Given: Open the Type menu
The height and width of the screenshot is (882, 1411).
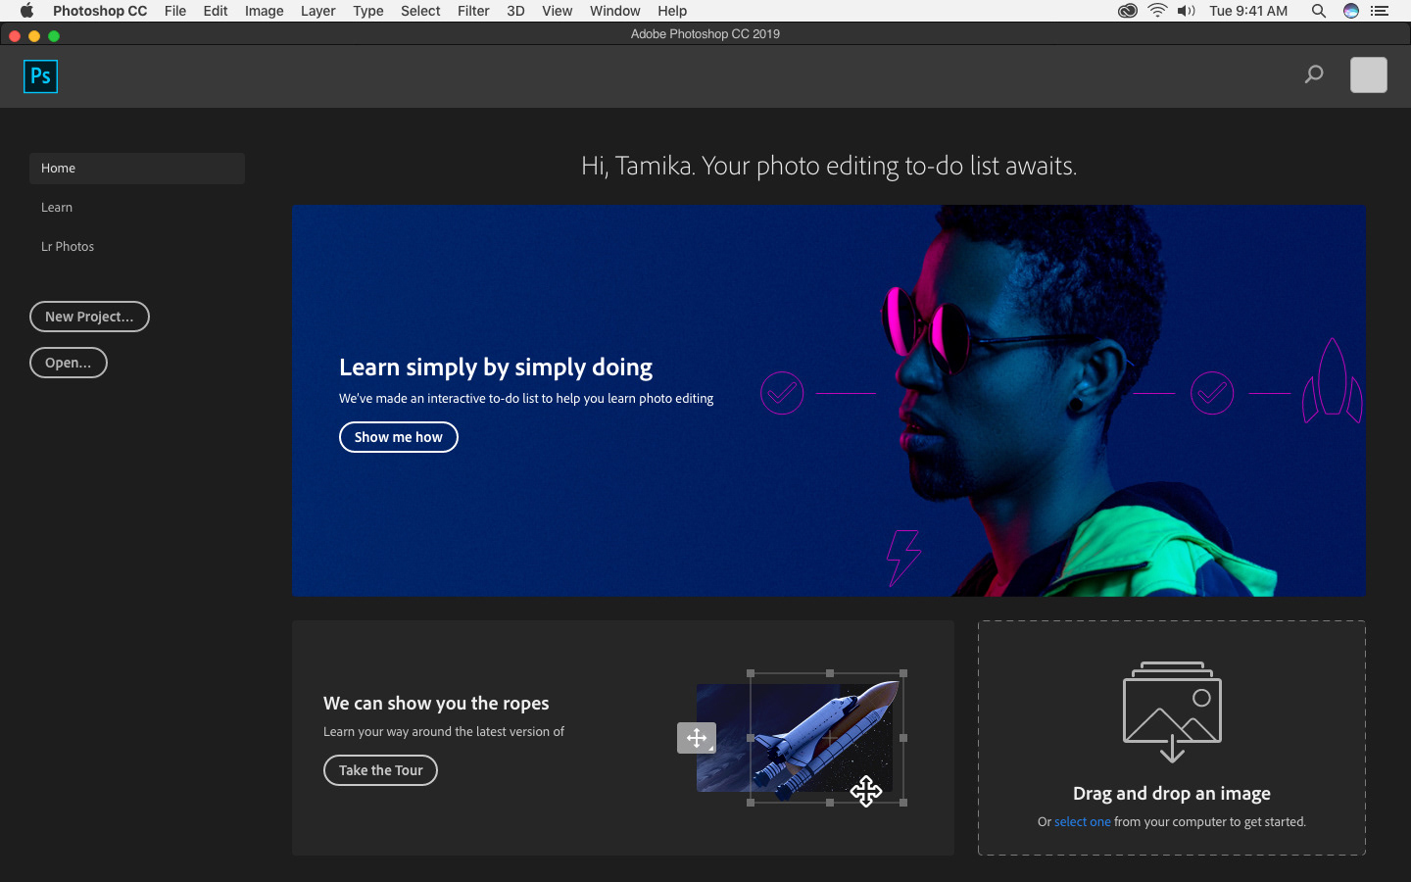Looking at the screenshot, I should coord(368,11).
